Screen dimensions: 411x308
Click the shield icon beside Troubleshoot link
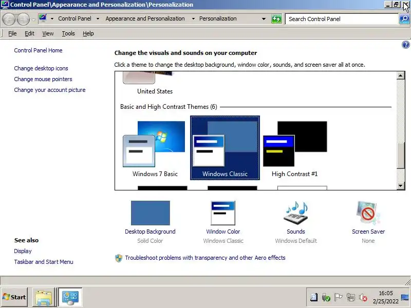[119, 258]
